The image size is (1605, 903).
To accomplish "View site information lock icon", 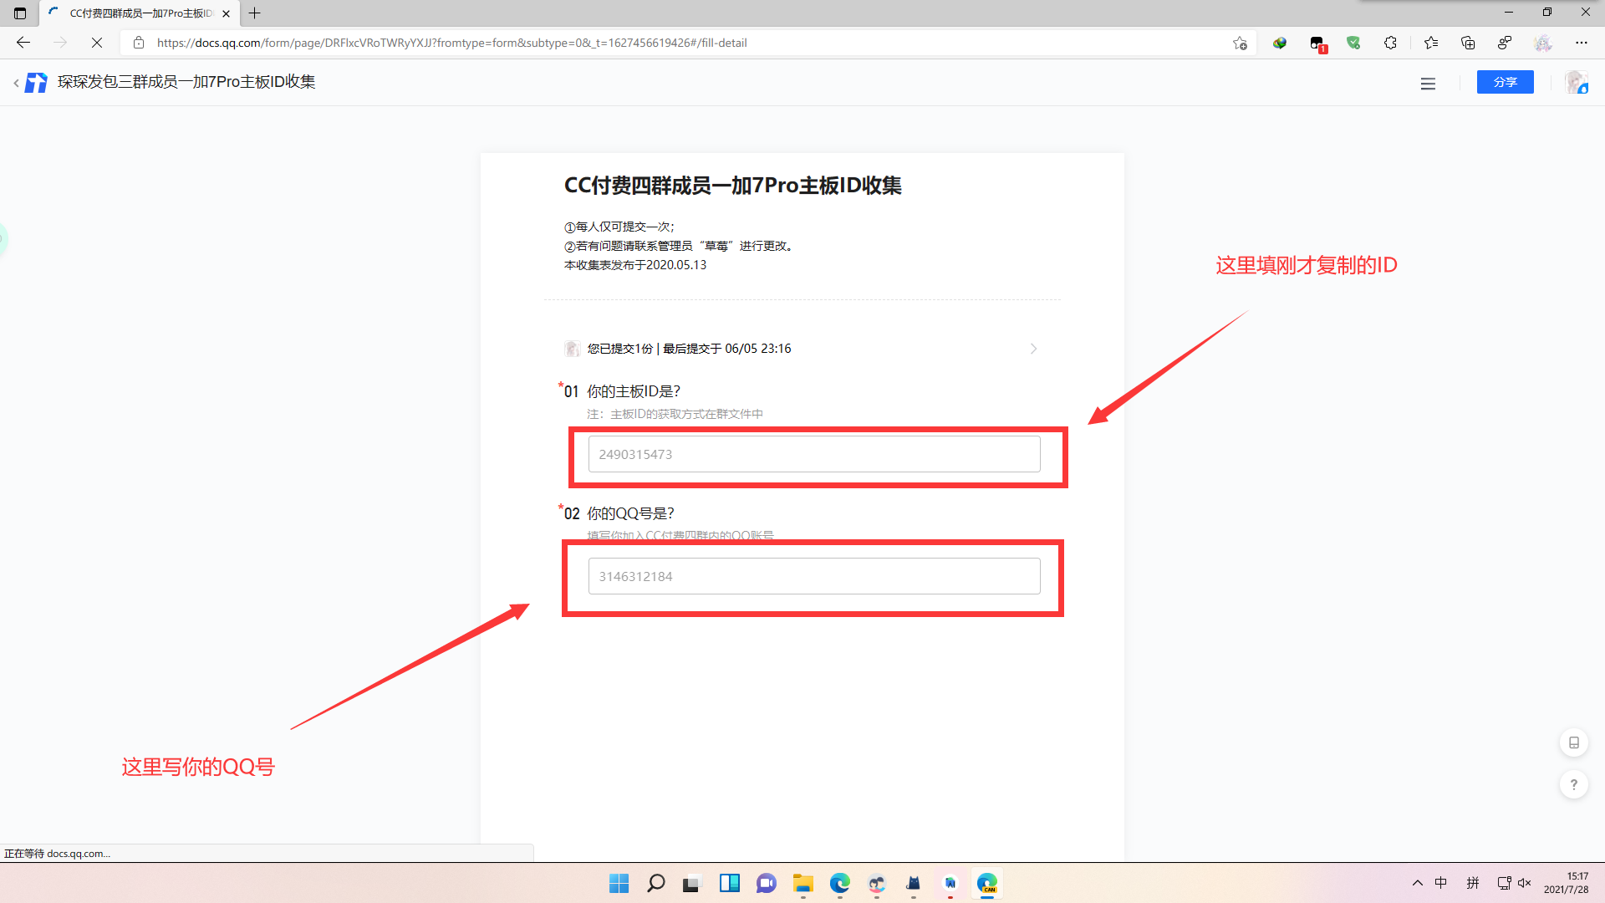I will (x=139, y=43).
